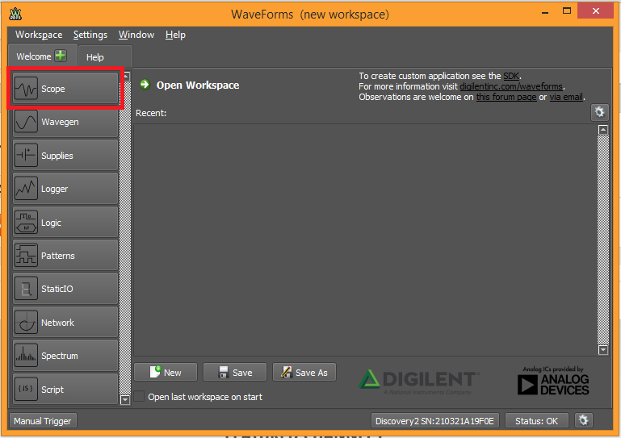Open the Script instrument
Viewport: 621px width, 438px height.
(x=65, y=389)
